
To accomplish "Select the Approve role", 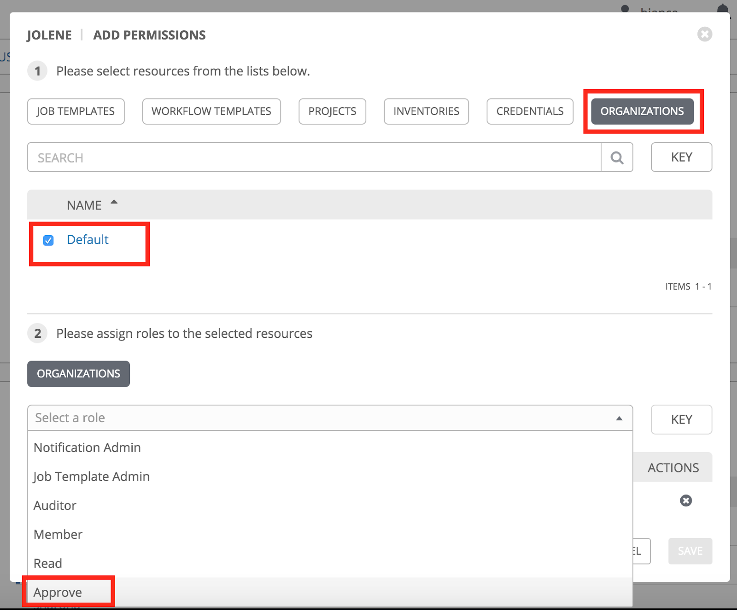I will tap(57, 593).
